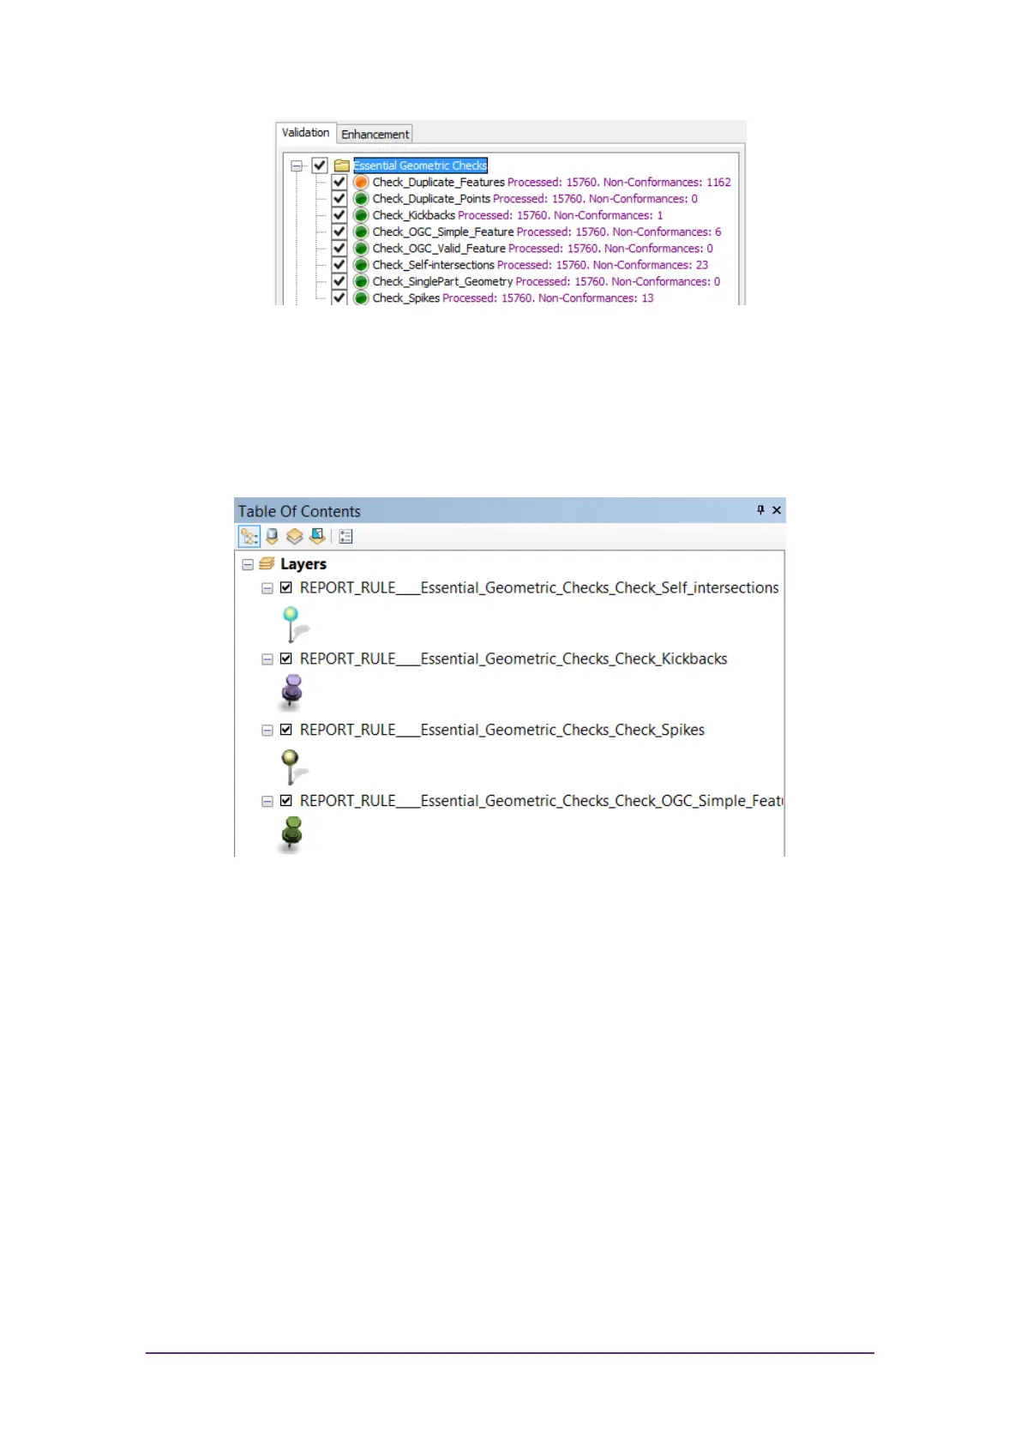
Task: Click the green pushpin symbol for OGC_Simple_Feature
Action: [291, 833]
